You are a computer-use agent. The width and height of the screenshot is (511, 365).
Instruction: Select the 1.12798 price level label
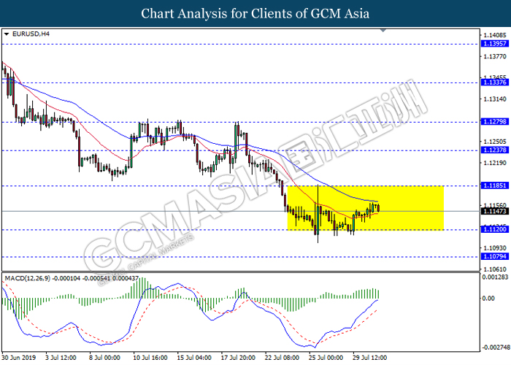(x=495, y=122)
